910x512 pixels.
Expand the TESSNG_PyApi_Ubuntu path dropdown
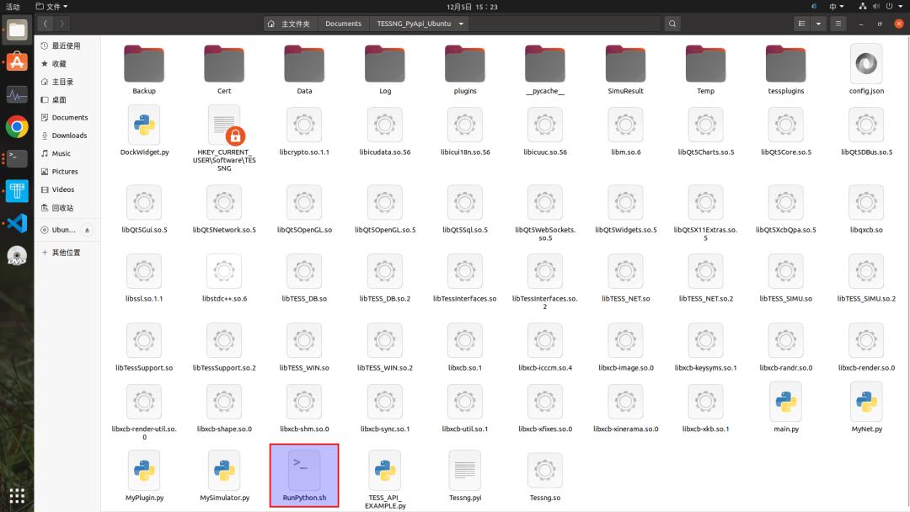461,24
